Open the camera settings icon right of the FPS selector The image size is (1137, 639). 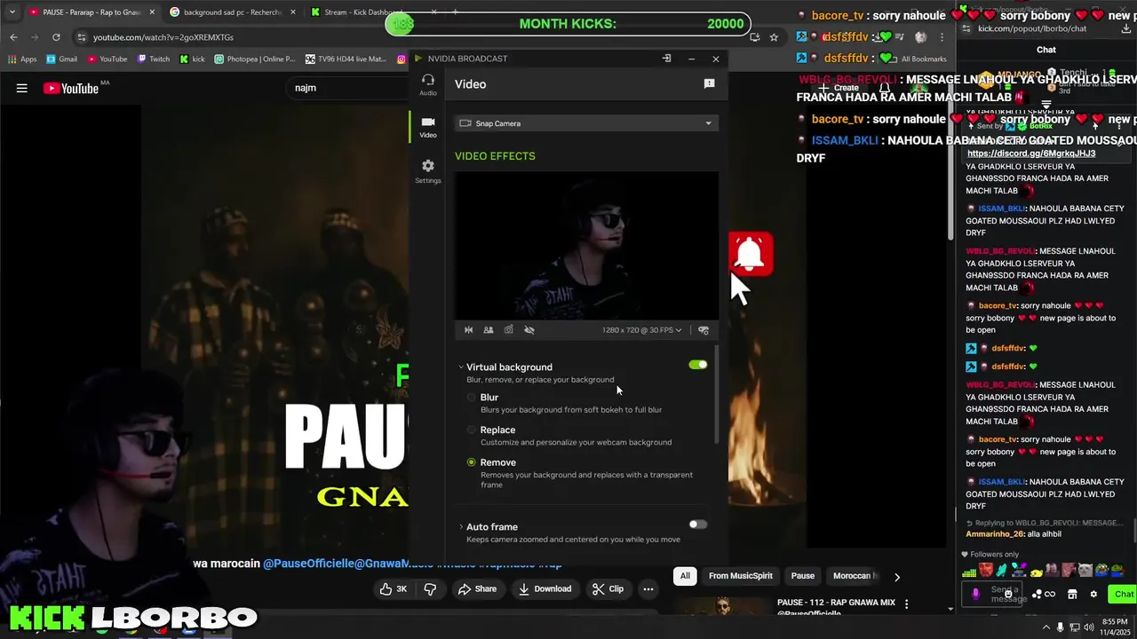[704, 330]
